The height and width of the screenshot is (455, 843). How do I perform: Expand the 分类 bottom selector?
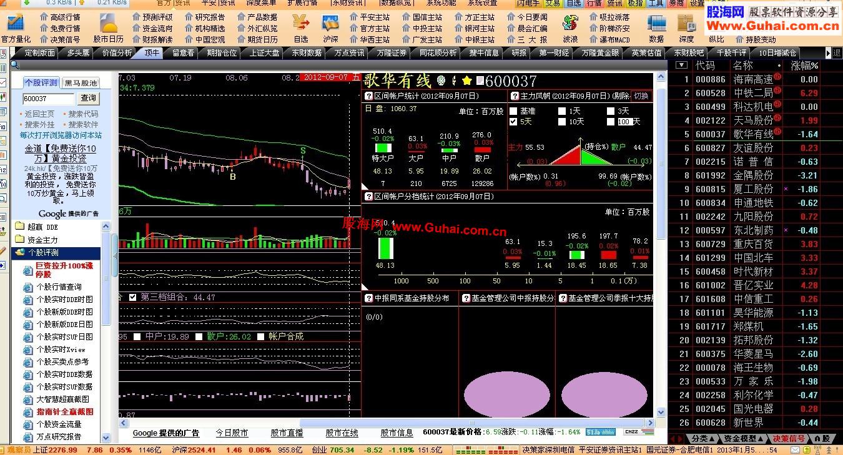tap(702, 439)
